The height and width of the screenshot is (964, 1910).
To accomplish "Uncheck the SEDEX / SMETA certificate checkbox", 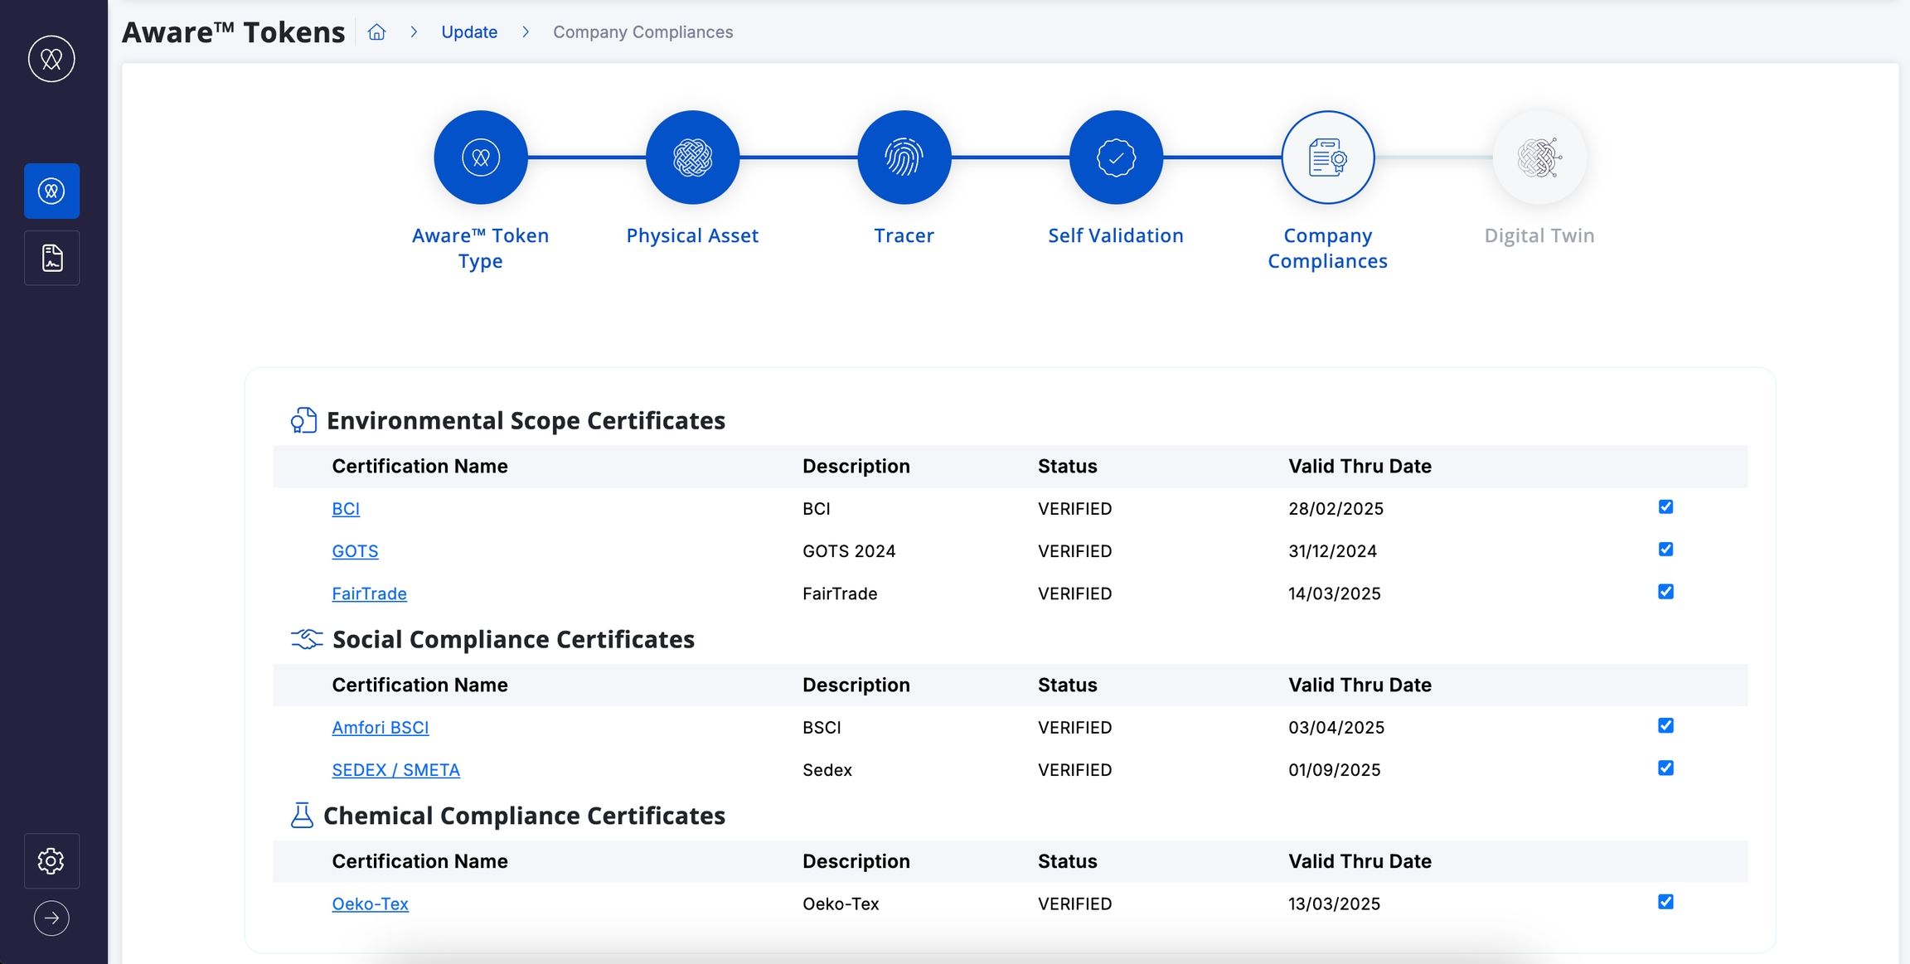I will click(1665, 768).
